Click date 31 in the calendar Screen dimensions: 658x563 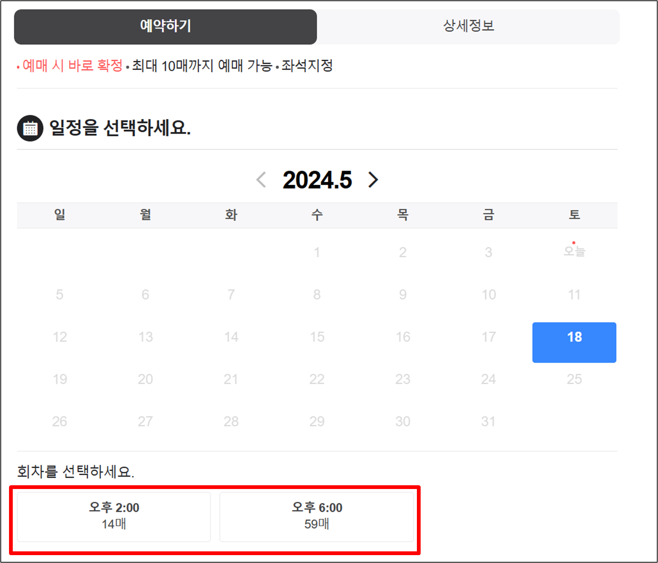tap(488, 422)
